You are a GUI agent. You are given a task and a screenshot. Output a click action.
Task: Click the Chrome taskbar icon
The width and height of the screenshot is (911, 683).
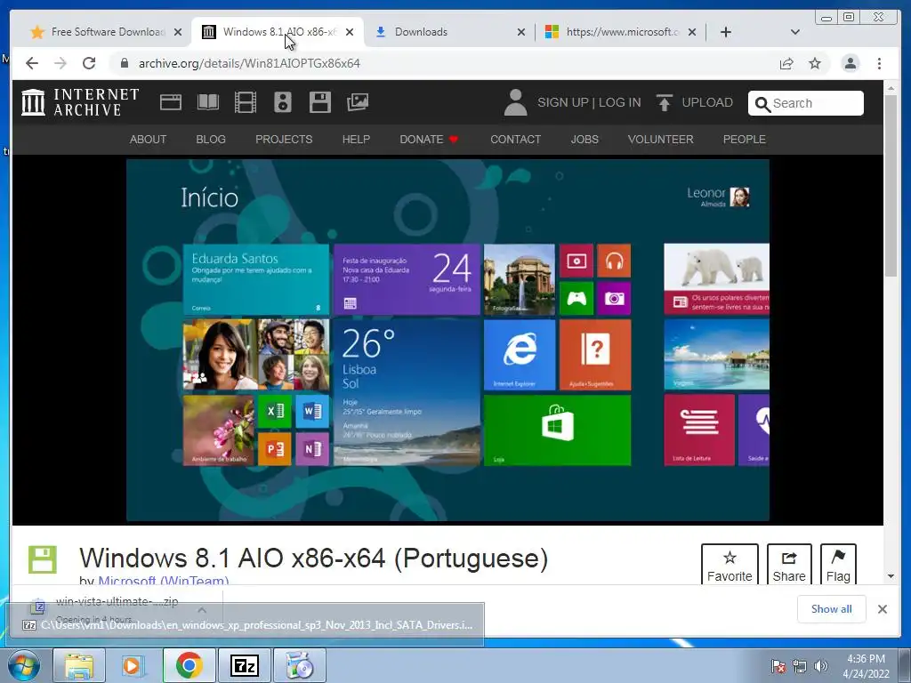(x=189, y=665)
